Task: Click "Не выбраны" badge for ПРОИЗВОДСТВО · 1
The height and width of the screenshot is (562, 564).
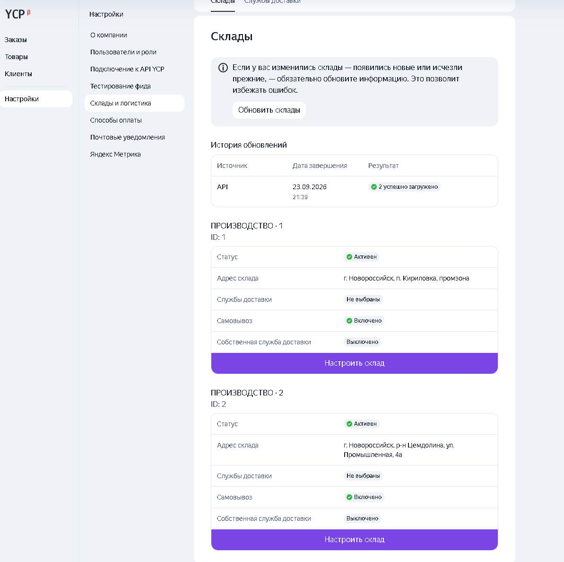Action: [x=363, y=299]
